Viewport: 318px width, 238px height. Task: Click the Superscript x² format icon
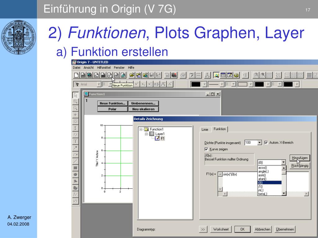click(x=137, y=84)
